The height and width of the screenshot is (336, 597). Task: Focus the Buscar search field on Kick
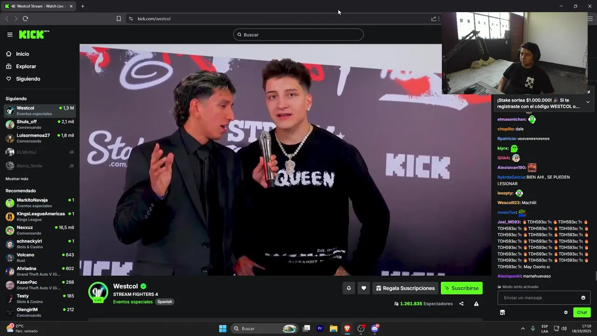pos(298,35)
